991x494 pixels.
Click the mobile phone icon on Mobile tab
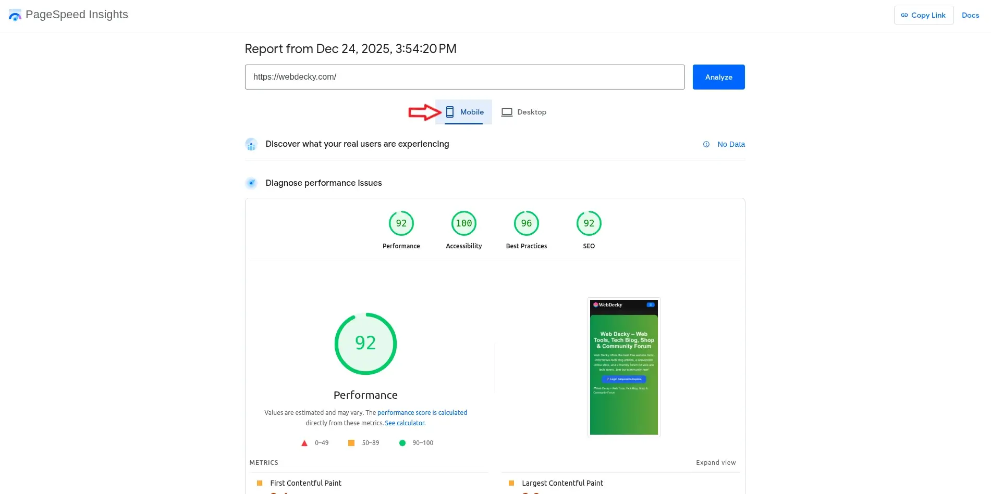[x=449, y=111]
